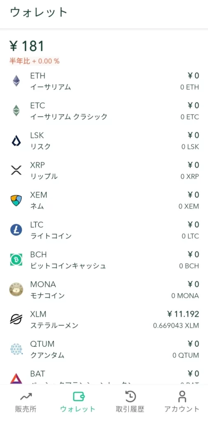Tap the Ethereum diamond coin icon
Image resolution: width=208 pixels, height=421 pixels.
click(16, 81)
